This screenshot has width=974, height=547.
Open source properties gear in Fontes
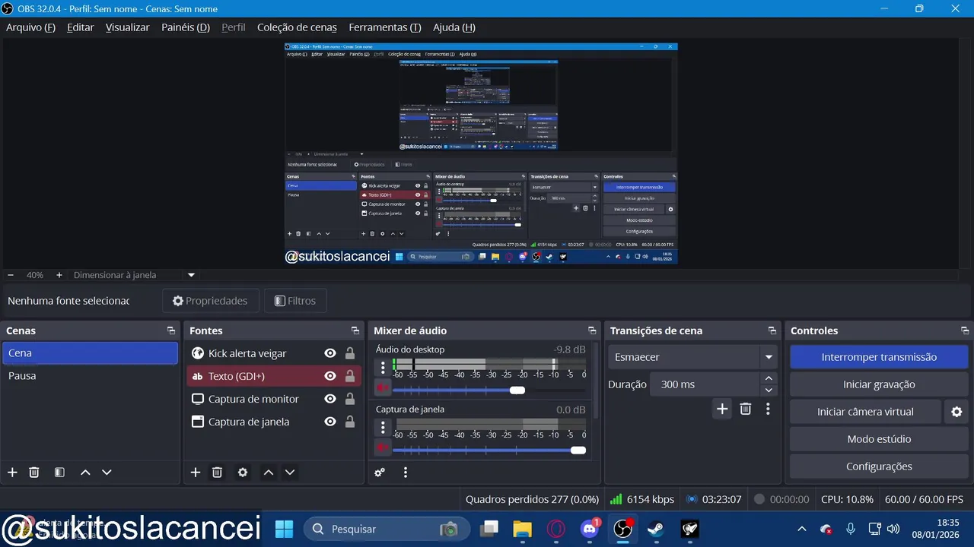[x=243, y=473]
